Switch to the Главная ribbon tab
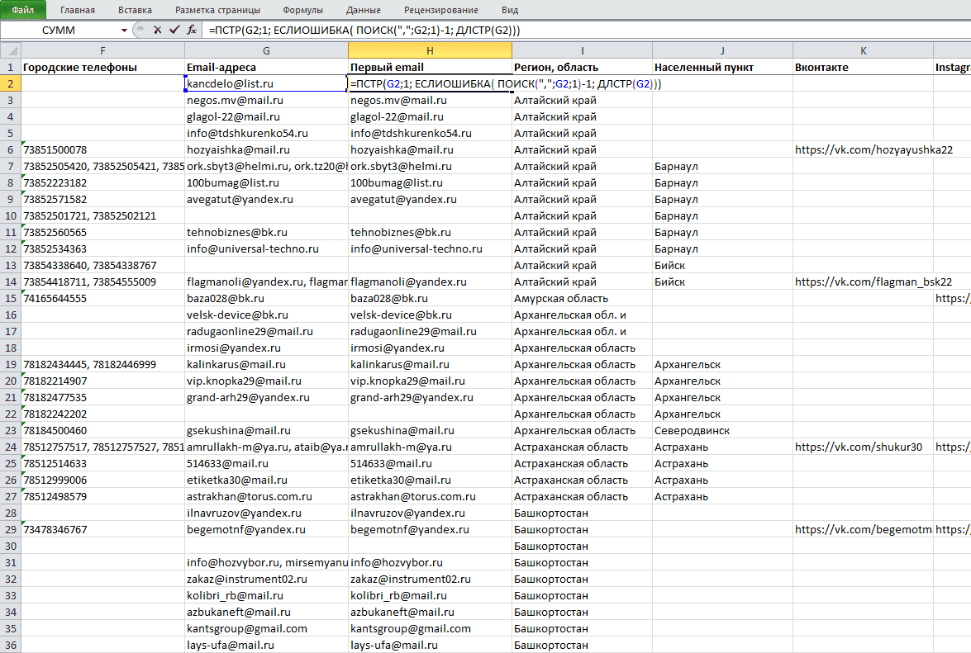The height and width of the screenshot is (653, 971). coord(78,10)
